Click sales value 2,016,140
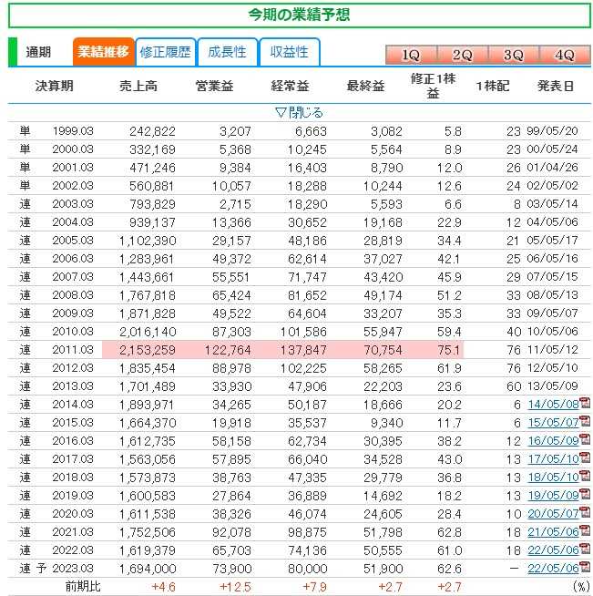This screenshot has width=593, height=596. tap(148, 332)
